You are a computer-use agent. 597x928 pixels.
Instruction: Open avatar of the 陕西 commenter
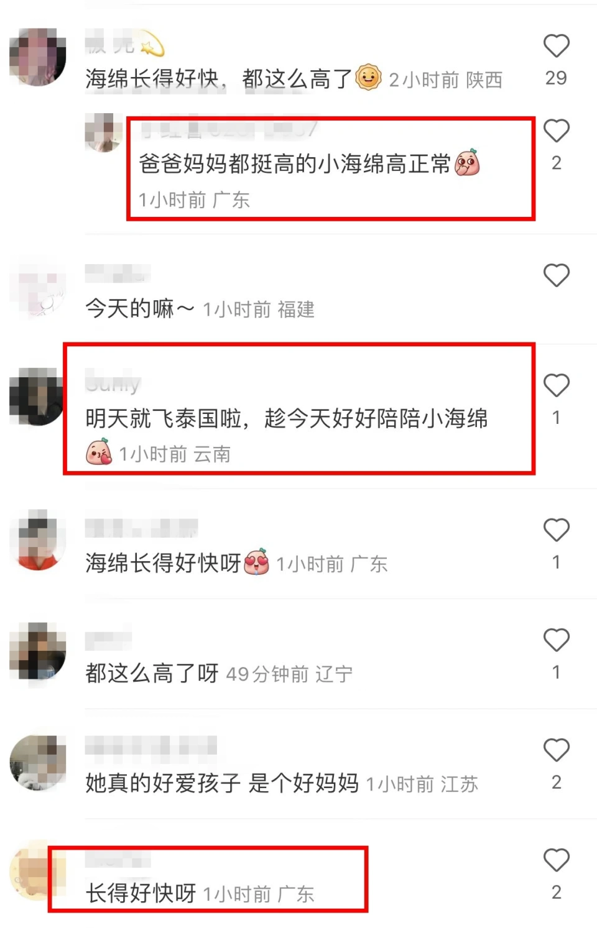pyautogui.click(x=37, y=57)
